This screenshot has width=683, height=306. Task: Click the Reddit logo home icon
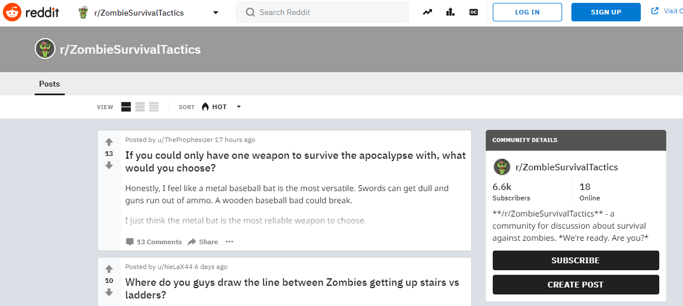12,12
